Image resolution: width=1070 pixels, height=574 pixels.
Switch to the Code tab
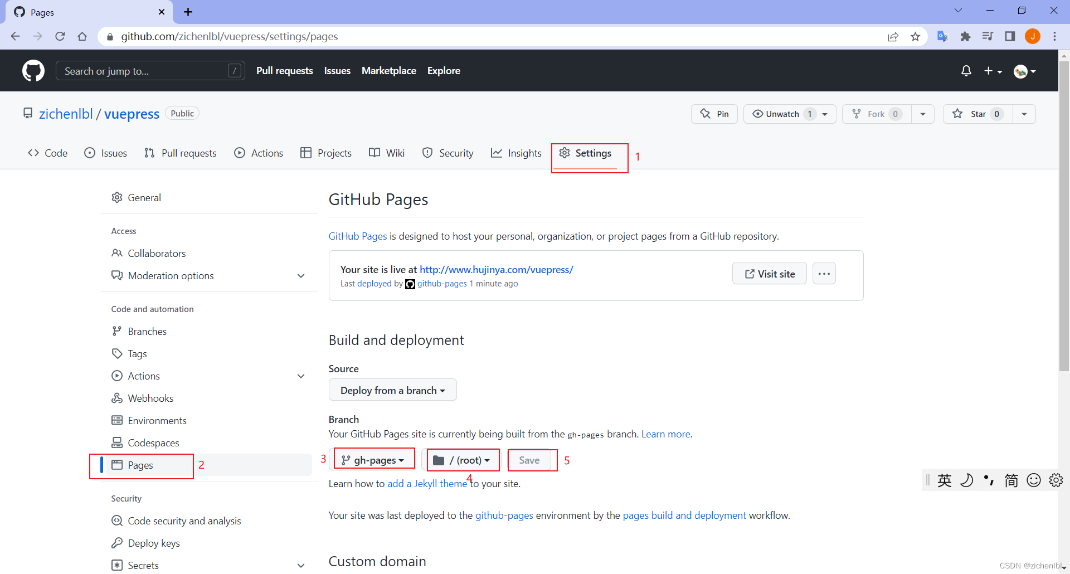48,153
